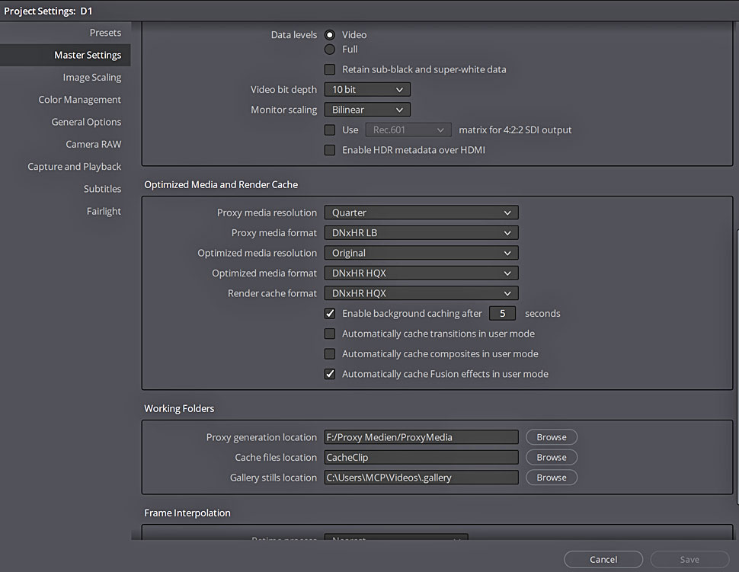Expand the Proxy media resolution dropdown

(421, 213)
